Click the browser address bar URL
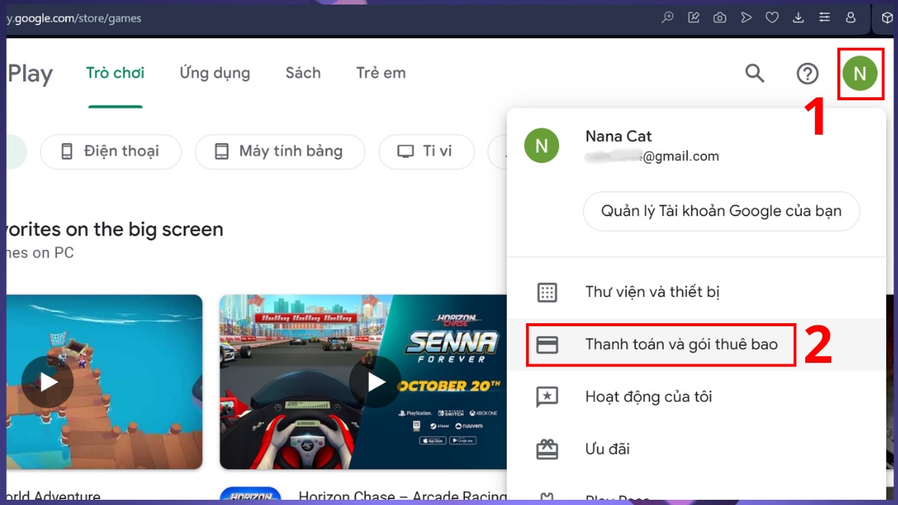This screenshot has height=505, width=898. 73,18
